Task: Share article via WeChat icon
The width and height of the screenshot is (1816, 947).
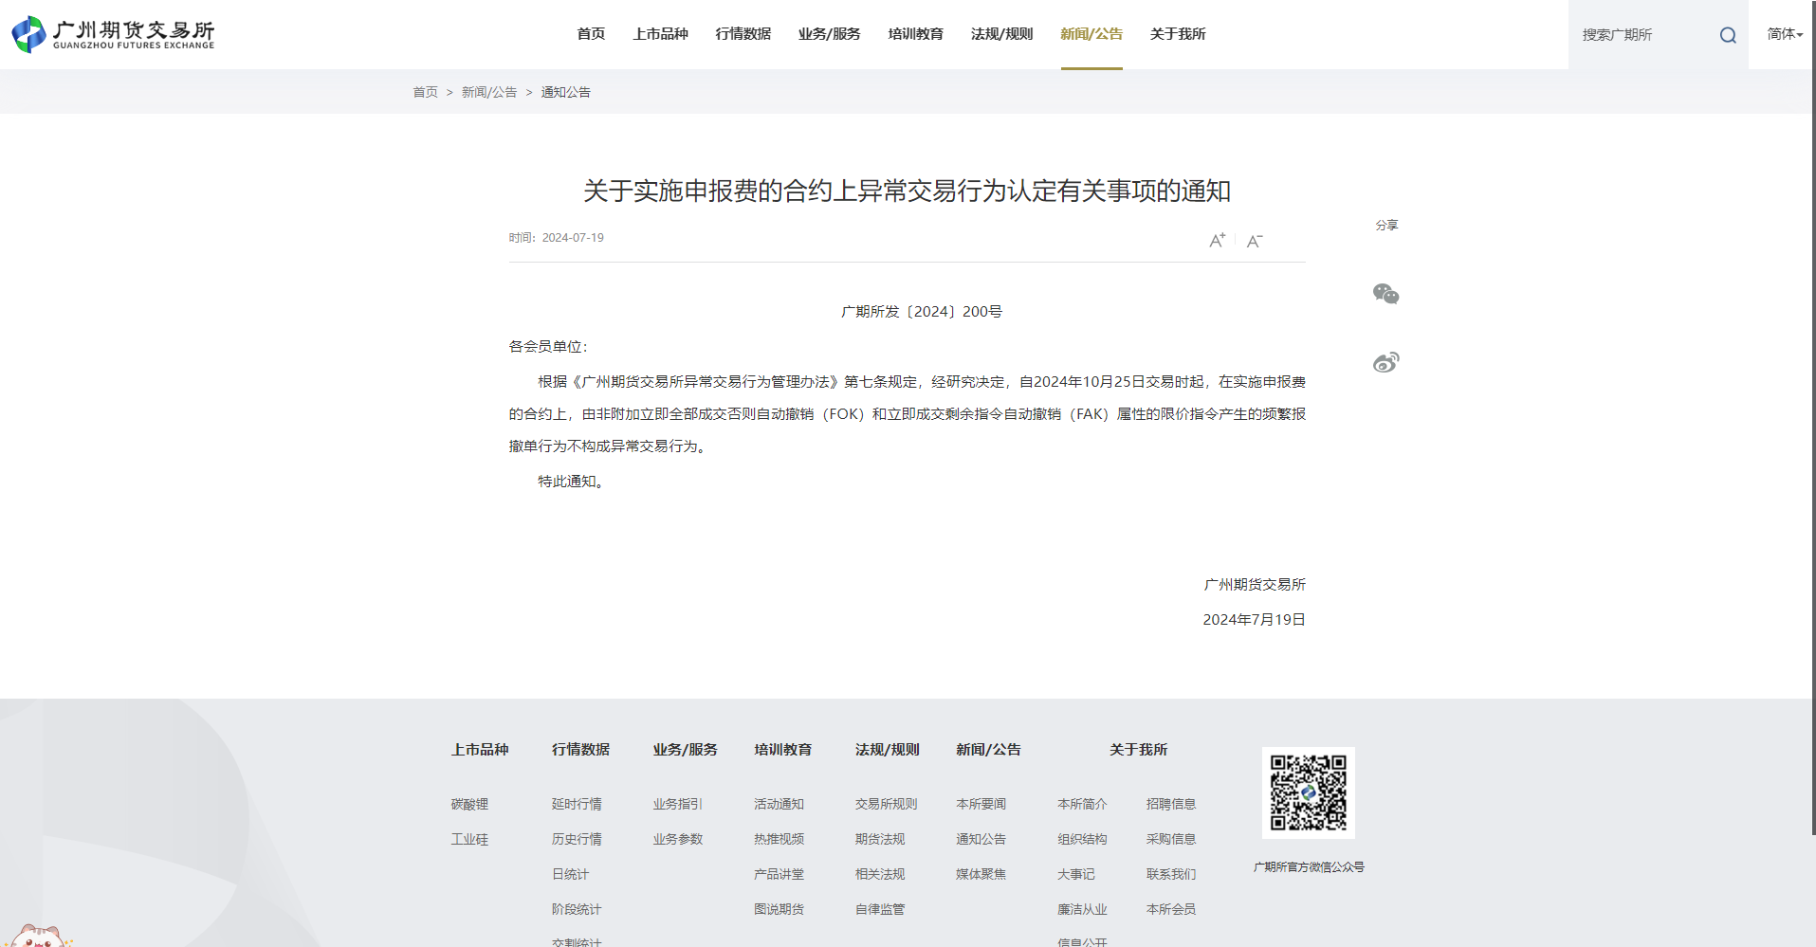Action: 1386,294
